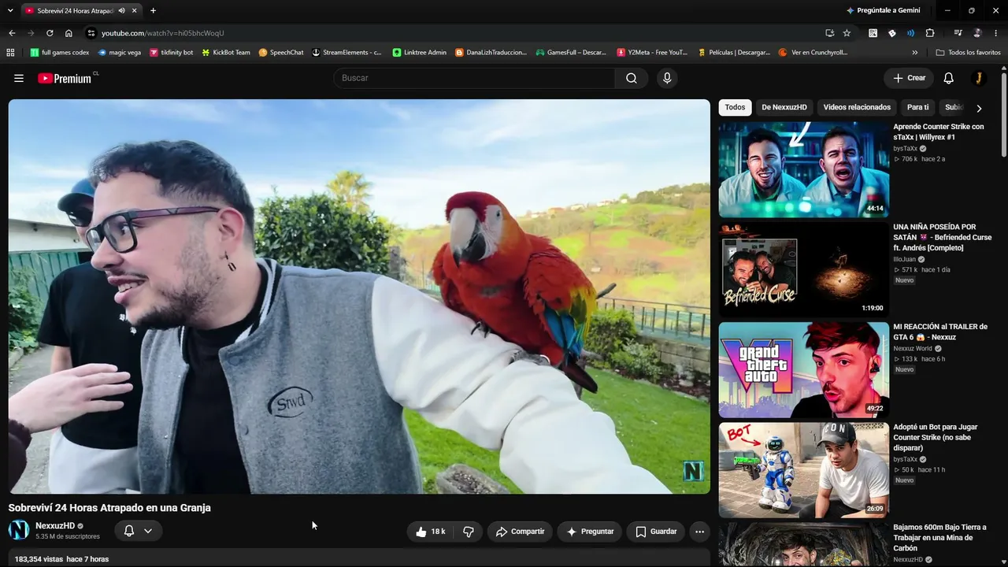Open the Ver en Crunchyroll bookmark
The width and height of the screenshot is (1008, 567).
pos(813,53)
